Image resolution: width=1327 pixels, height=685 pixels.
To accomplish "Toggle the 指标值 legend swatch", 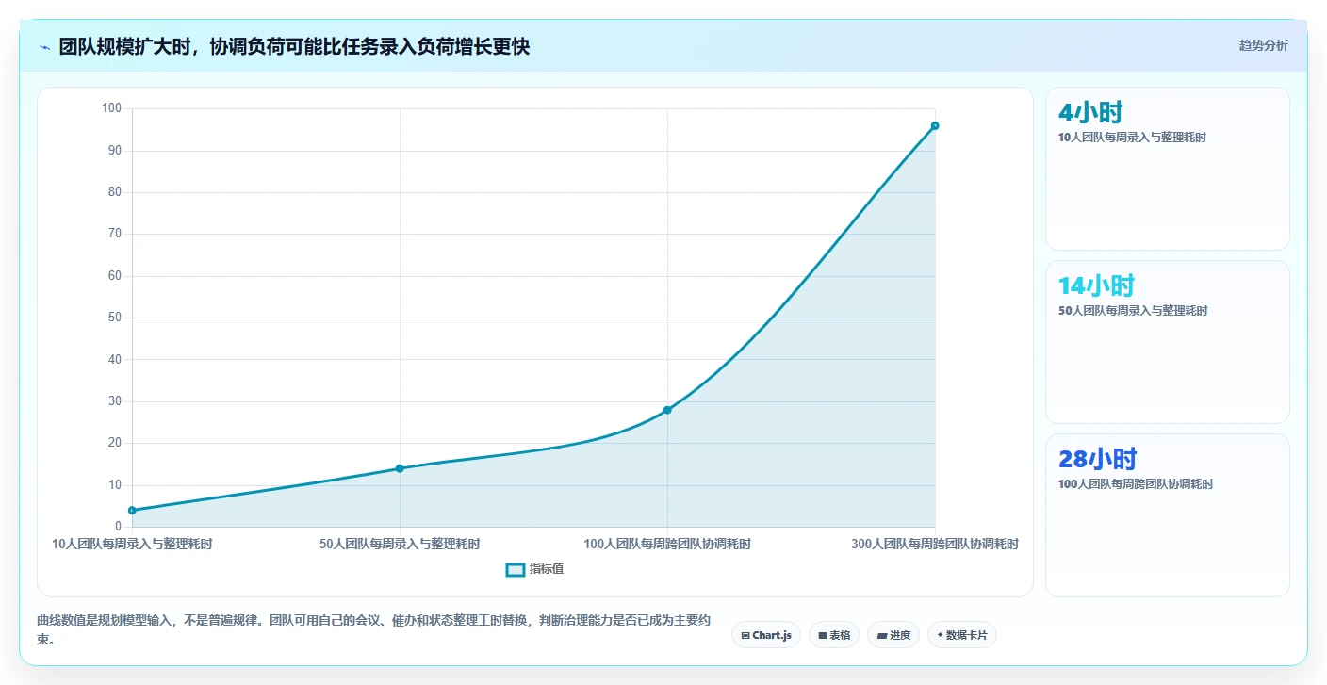I will tap(516, 569).
